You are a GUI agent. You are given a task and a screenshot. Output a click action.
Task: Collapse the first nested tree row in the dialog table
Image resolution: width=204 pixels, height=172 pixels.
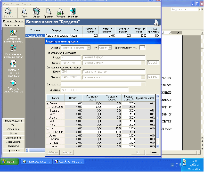click(49, 107)
